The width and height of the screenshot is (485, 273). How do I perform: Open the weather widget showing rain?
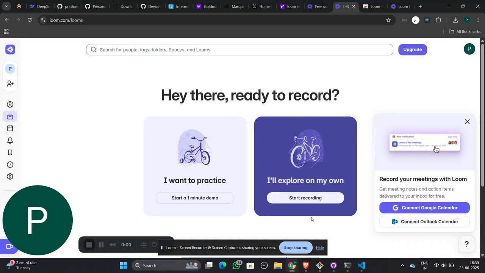click(23, 265)
